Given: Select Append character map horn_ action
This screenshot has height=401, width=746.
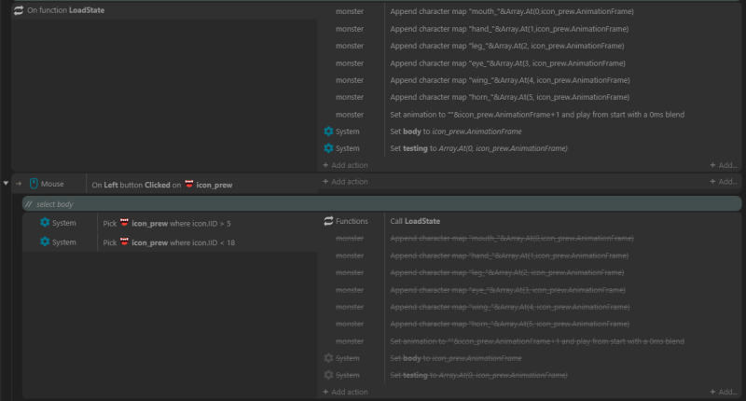Looking at the screenshot, I should pos(509,97).
